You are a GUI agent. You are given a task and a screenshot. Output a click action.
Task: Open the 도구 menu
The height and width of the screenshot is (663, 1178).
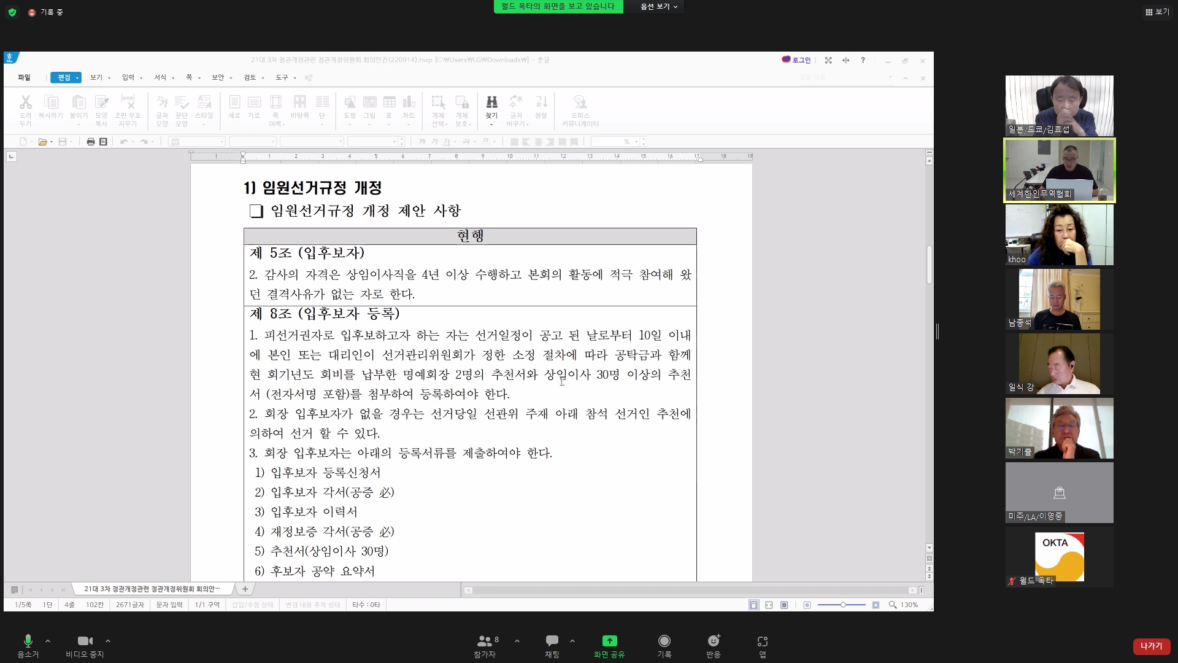click(x=280, y=77)
